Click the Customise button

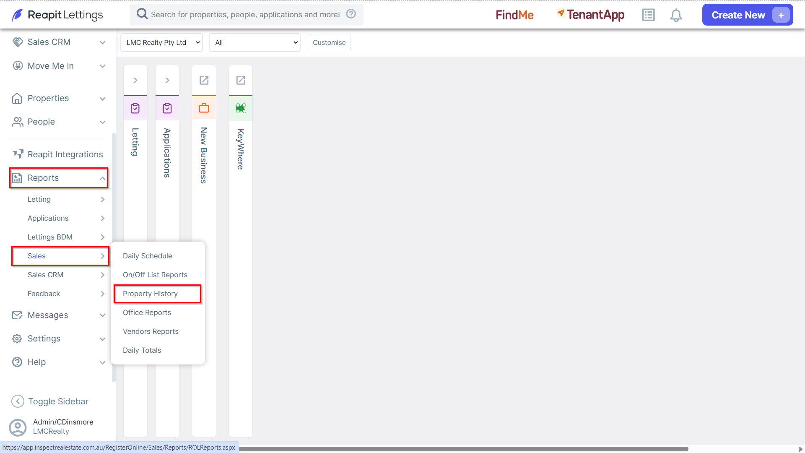(x=329, y=42)
